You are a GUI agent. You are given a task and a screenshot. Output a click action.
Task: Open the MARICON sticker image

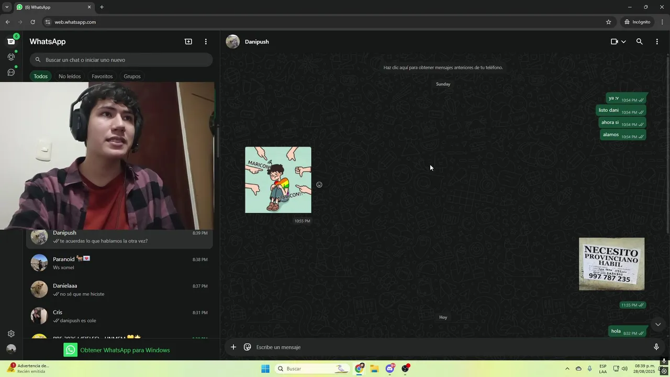278,180
